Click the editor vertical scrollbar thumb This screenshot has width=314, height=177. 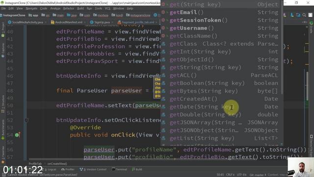pos(307,86)
